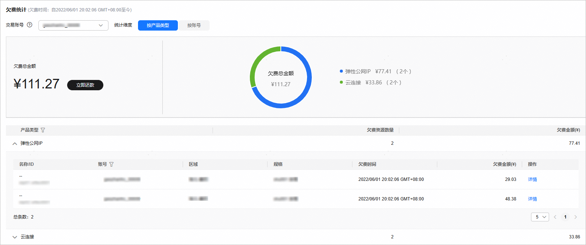Viewport: 586px width, 245px height.
Task: Go to previous page arrow
Action: click(x=555, y=217)
